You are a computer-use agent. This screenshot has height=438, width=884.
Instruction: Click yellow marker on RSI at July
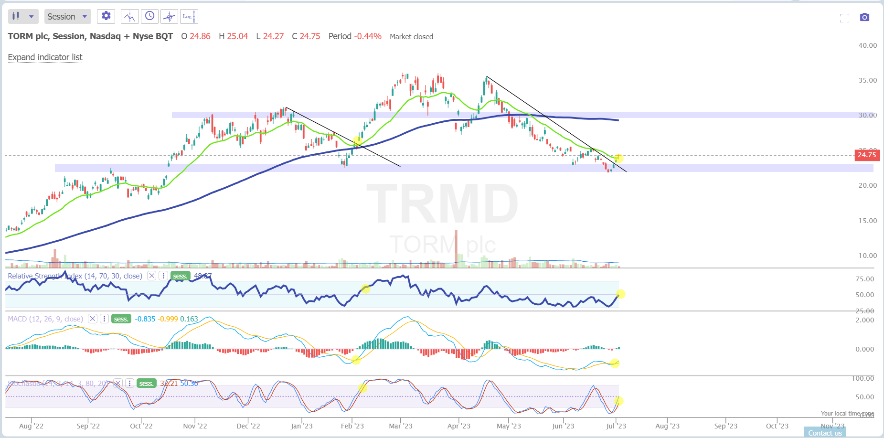pyautogui.click(x=620, y=294)
